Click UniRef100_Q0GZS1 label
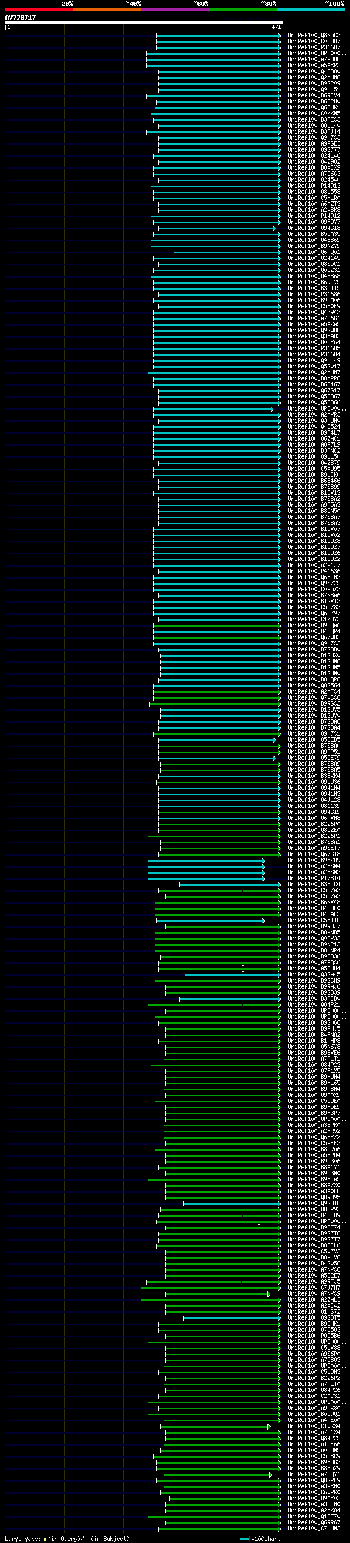 [313, 270]
